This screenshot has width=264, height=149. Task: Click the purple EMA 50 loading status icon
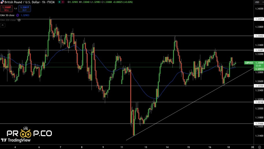[x=17, y=15]
